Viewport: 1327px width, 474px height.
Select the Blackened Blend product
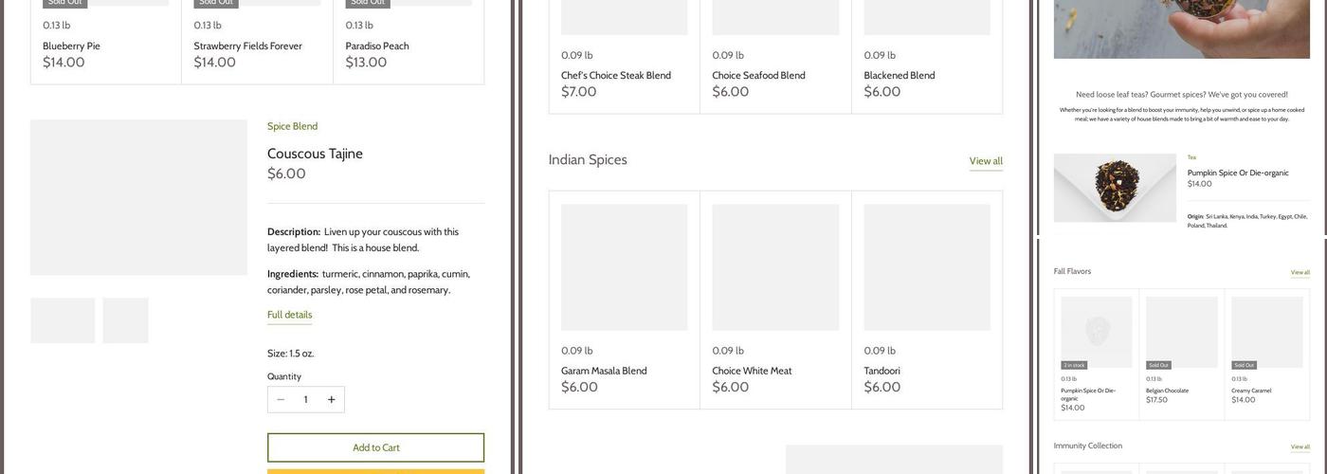point(899,76)
